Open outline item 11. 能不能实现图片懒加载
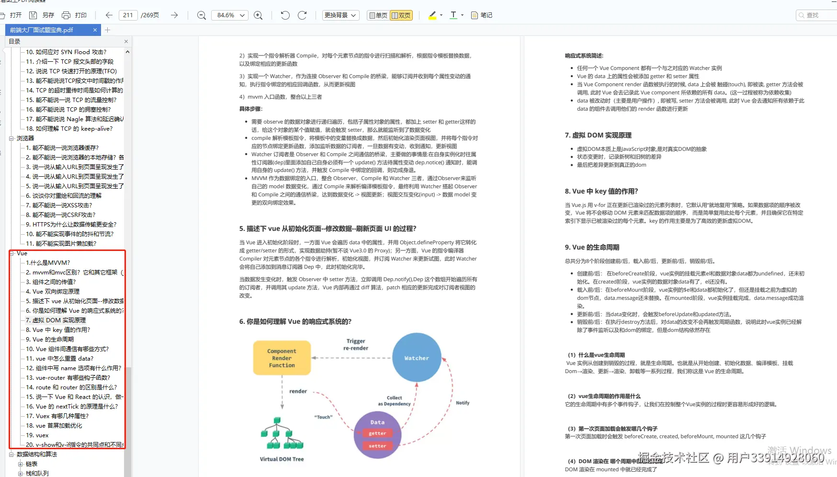The image size is (837, 477). [x=61, y=244]
